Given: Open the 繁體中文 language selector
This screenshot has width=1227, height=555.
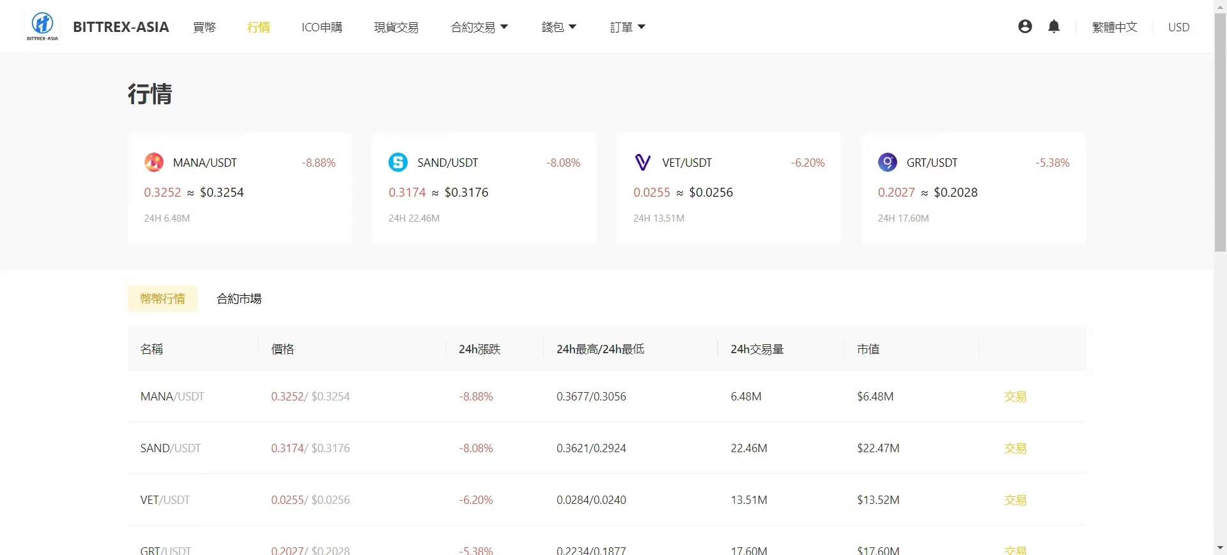Looking at the screenshot, I should [x=1115, y=27].
